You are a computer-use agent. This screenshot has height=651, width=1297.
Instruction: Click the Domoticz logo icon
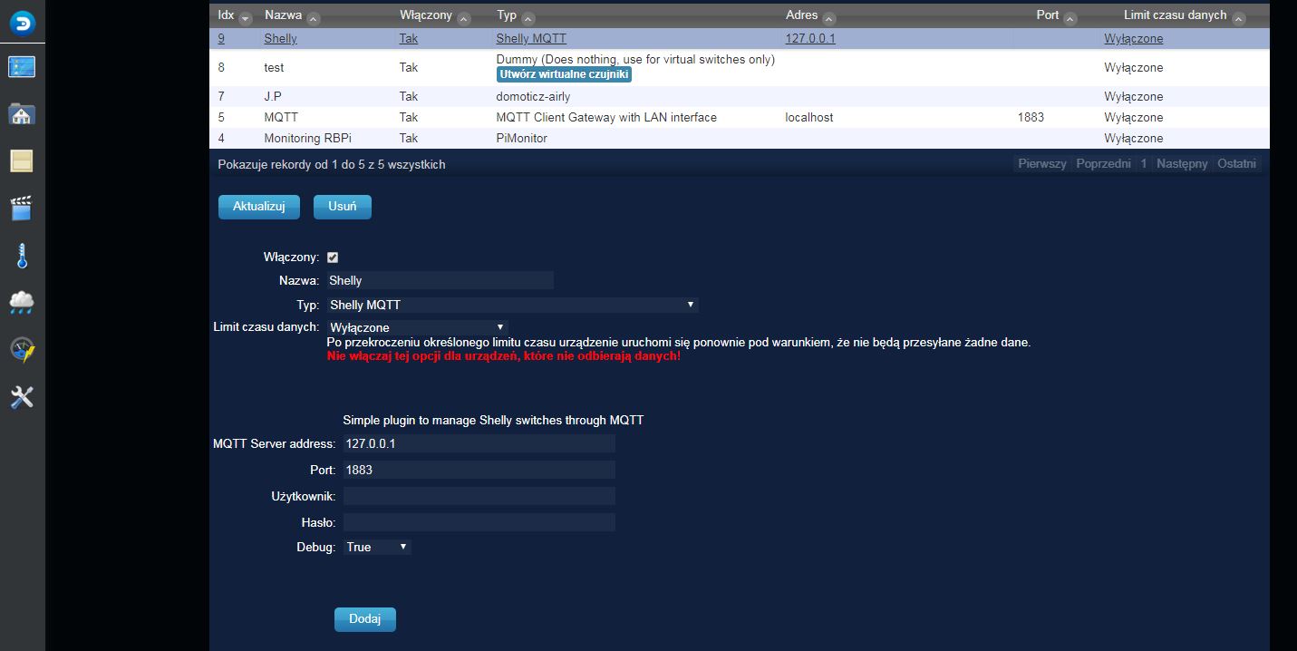tap(22, 23)
